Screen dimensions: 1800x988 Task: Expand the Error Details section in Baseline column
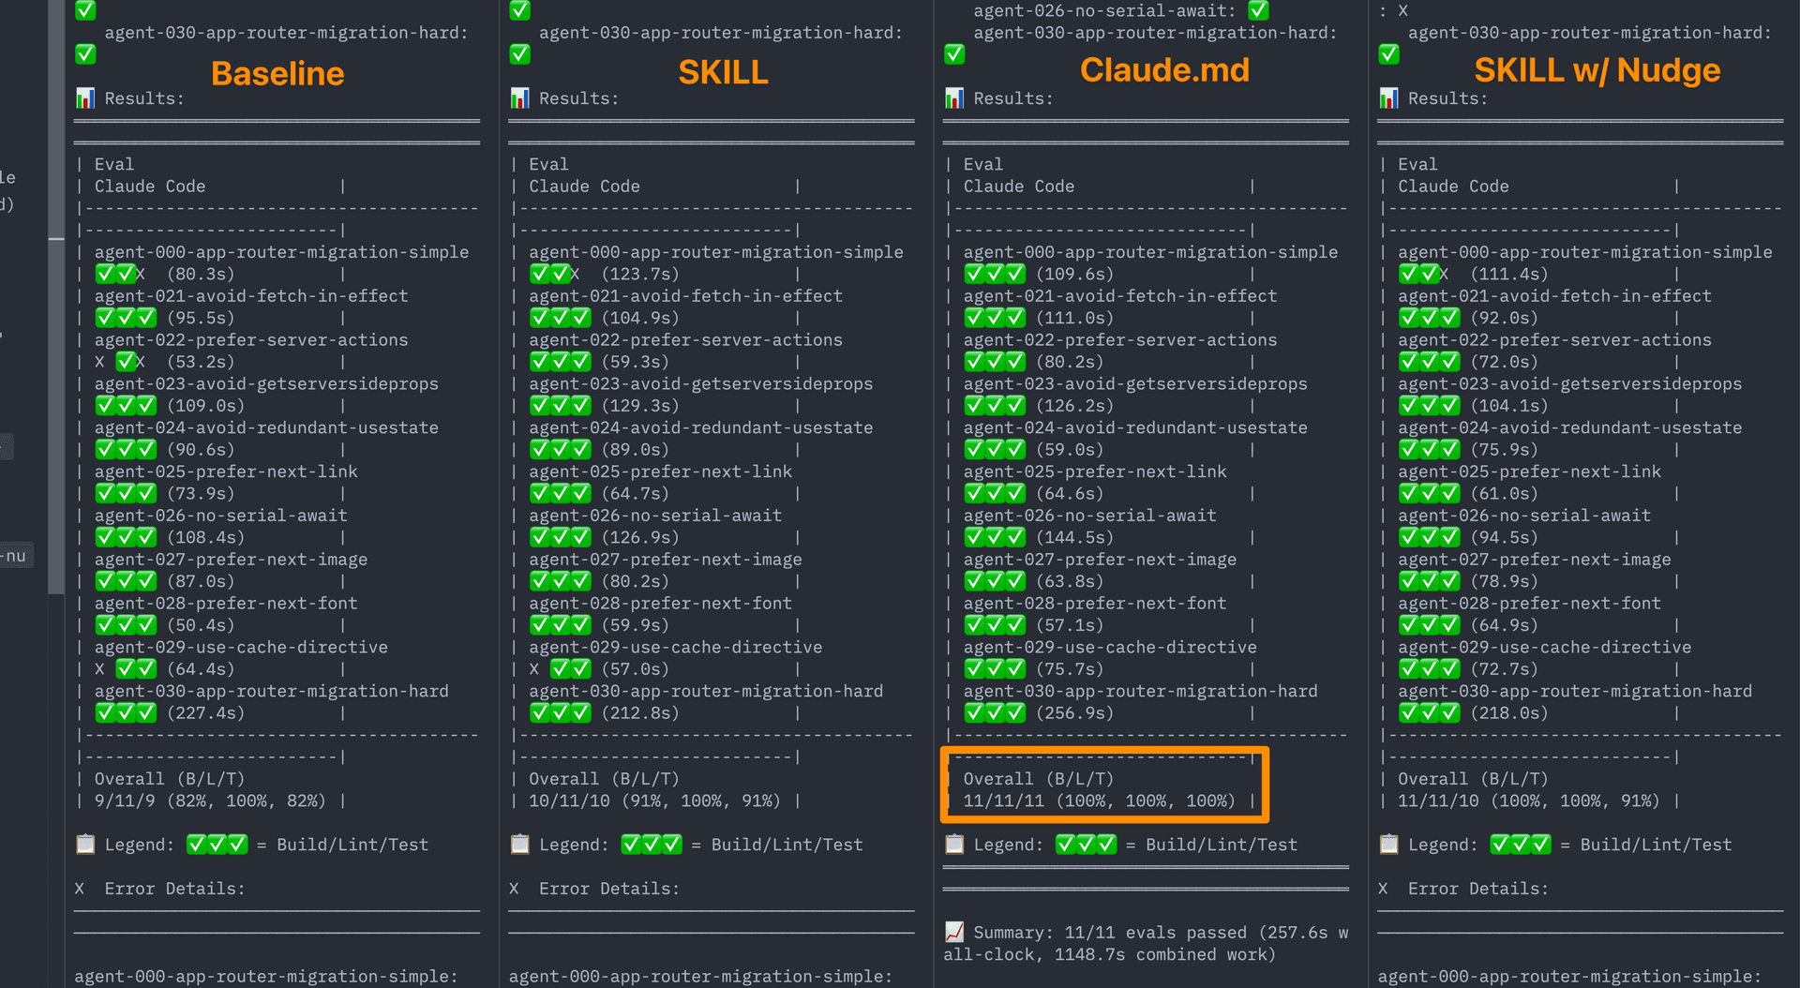click(174, 888)
